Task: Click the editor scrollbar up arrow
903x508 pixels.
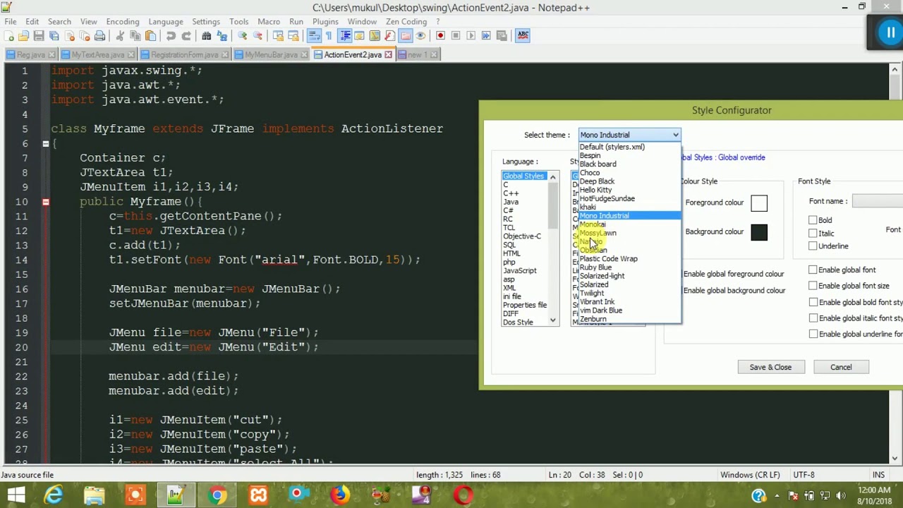Action: [895, 69]
